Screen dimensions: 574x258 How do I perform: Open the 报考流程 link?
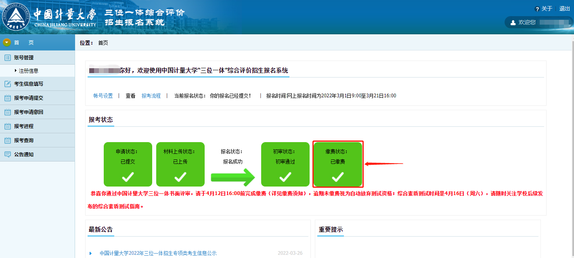pos(151,96)
